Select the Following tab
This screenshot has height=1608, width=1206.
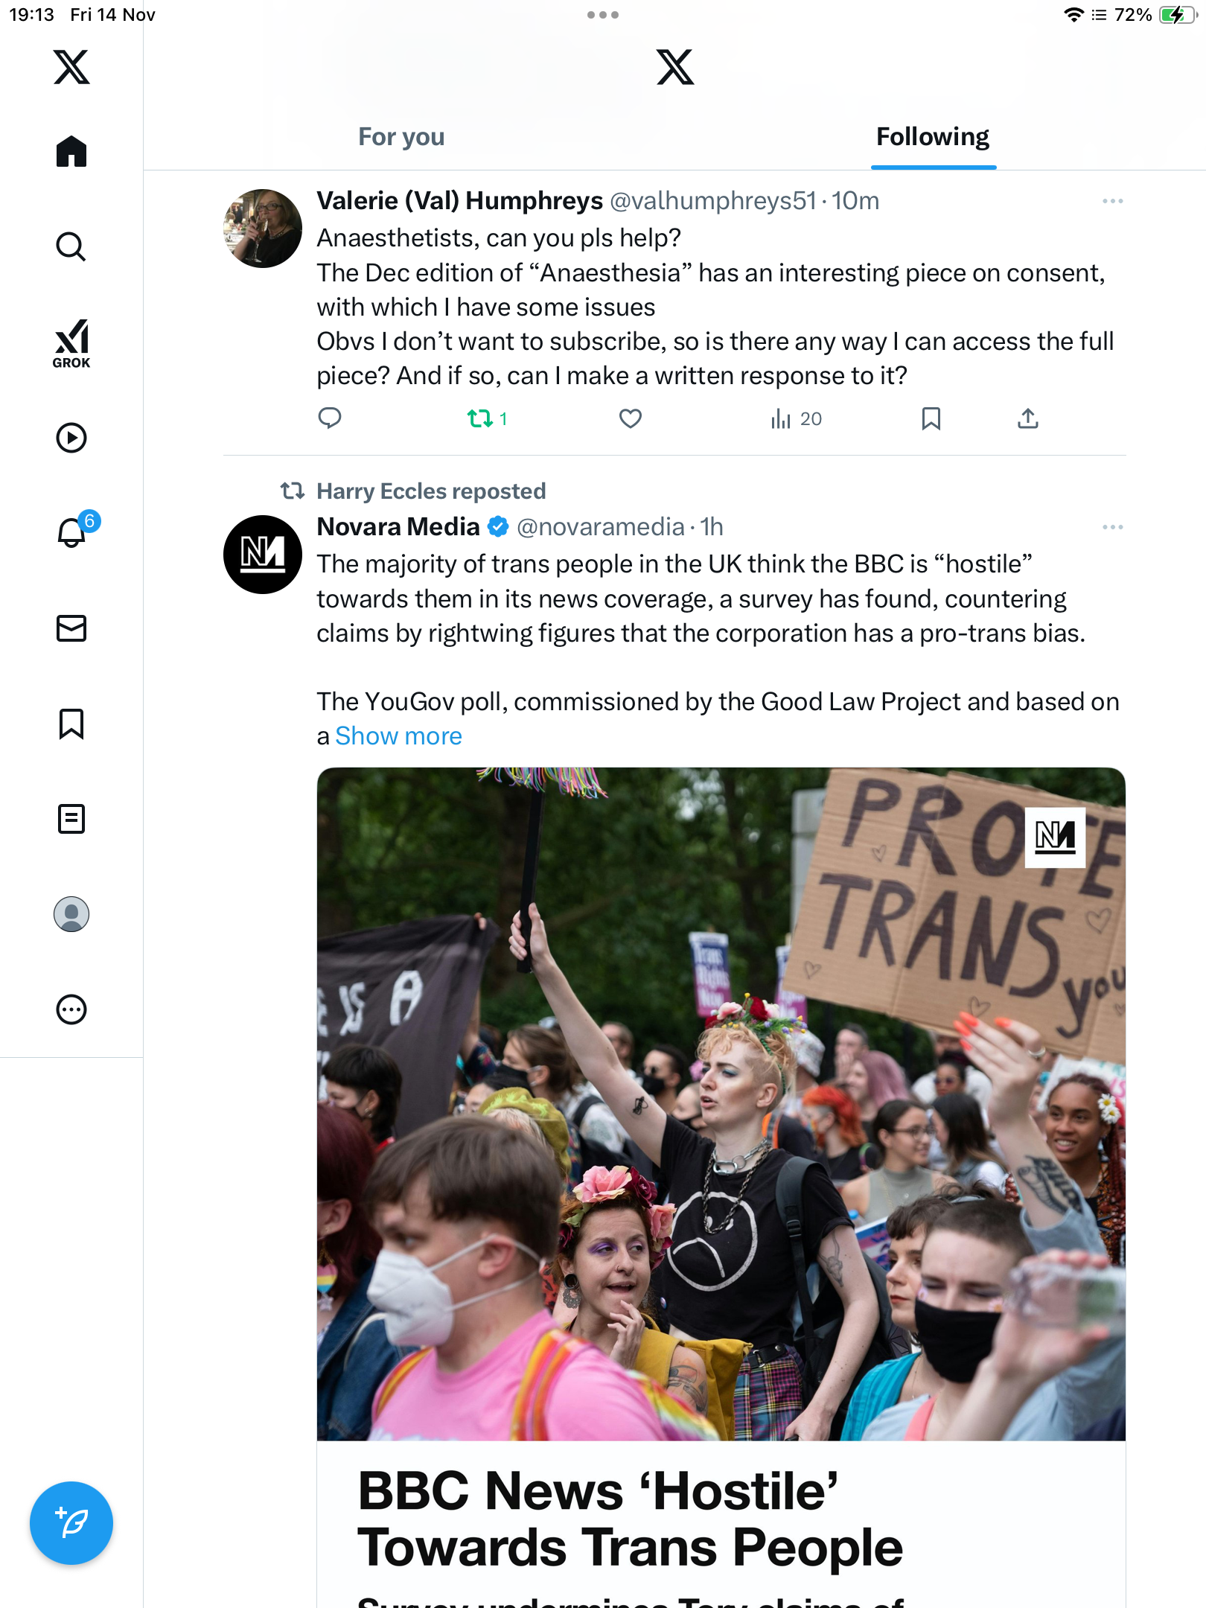(x=932, y=137)
